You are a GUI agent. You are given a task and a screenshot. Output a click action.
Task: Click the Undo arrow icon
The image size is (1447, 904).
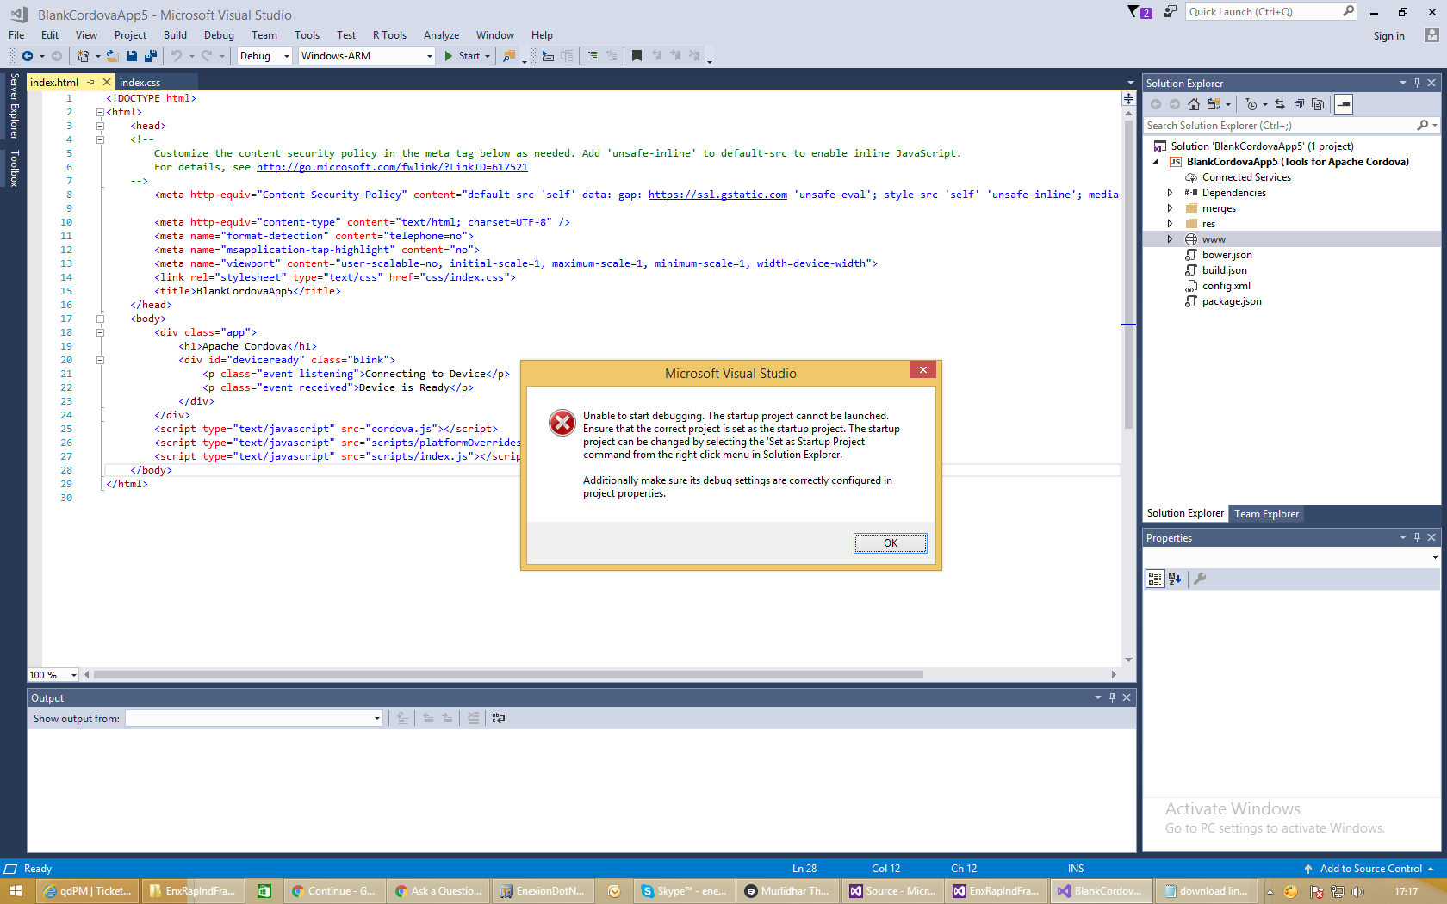coord(177,56)
